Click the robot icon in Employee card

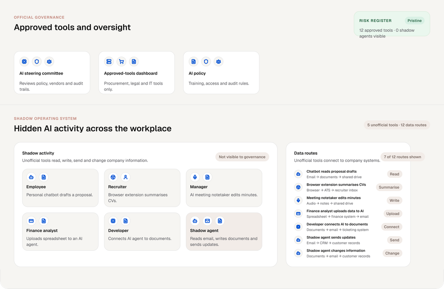31,177
